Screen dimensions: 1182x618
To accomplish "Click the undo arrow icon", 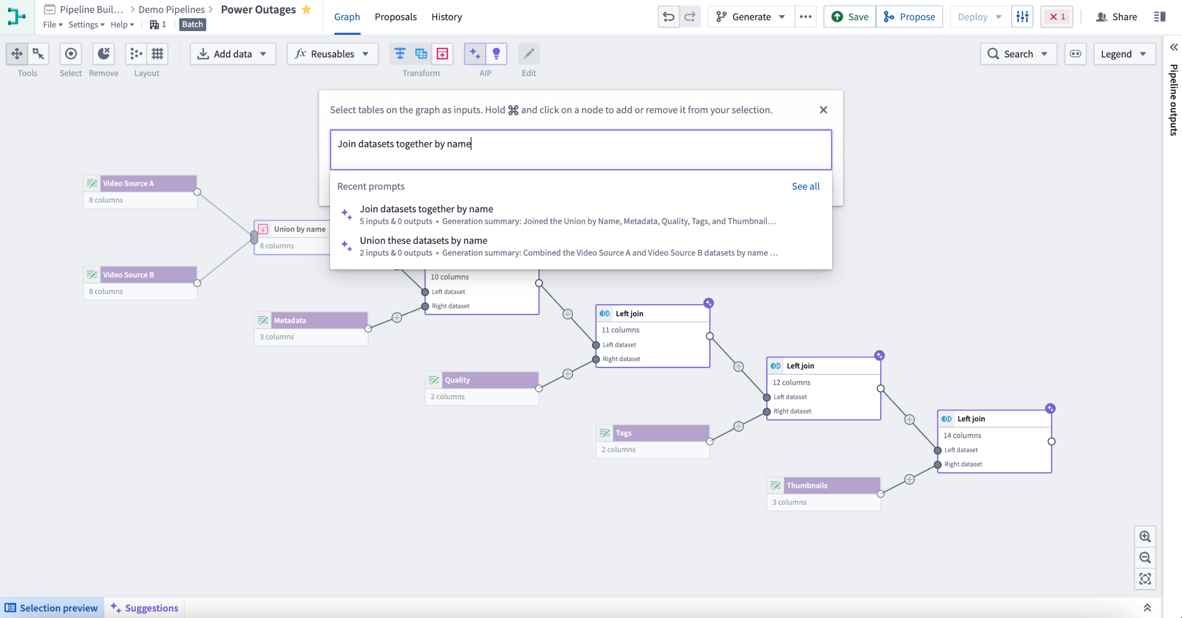I will [667, 17].
